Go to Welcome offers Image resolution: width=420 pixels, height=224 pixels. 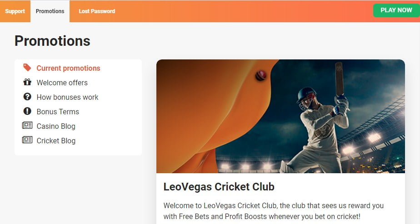pos(62,83)
